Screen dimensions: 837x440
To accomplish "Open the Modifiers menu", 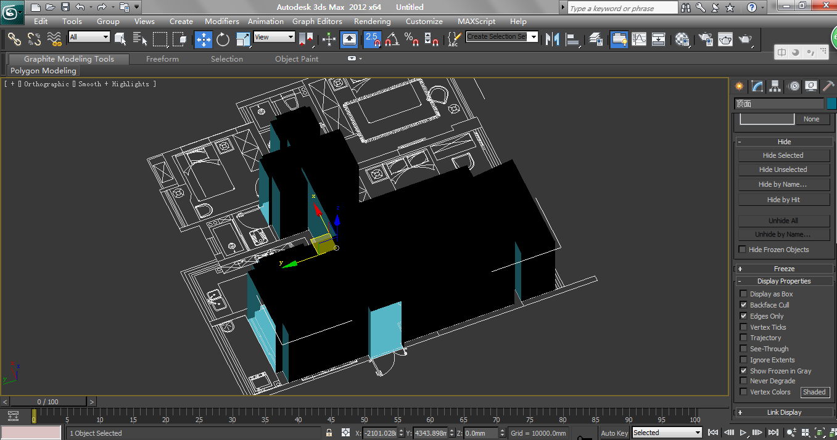I will coord(221,20).
